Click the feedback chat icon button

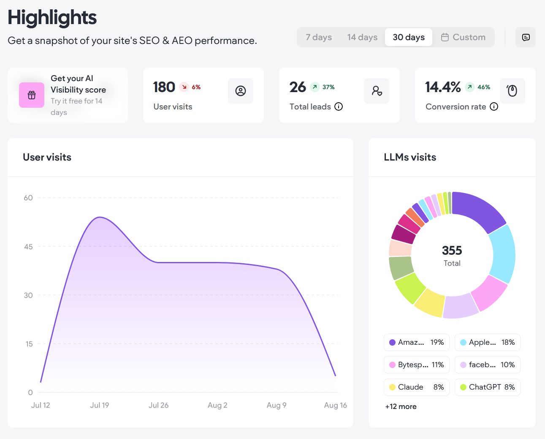click(526, 37)
